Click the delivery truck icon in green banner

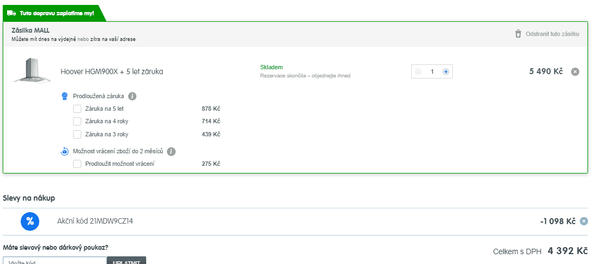point(11,13)
